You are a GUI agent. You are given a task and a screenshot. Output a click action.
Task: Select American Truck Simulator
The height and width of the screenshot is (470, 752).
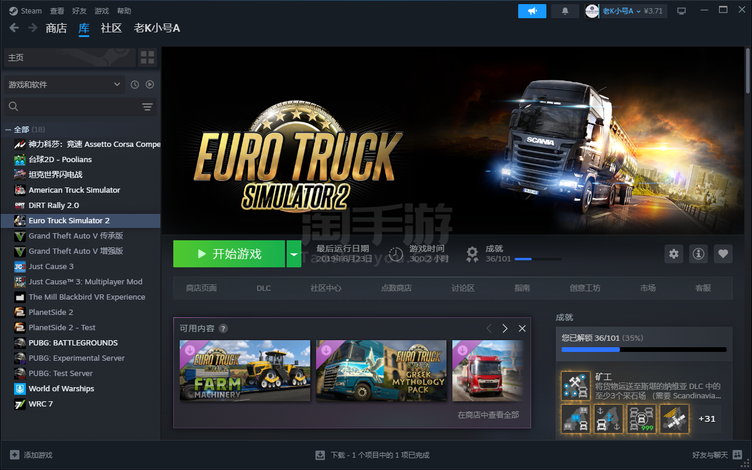(80, 190)
